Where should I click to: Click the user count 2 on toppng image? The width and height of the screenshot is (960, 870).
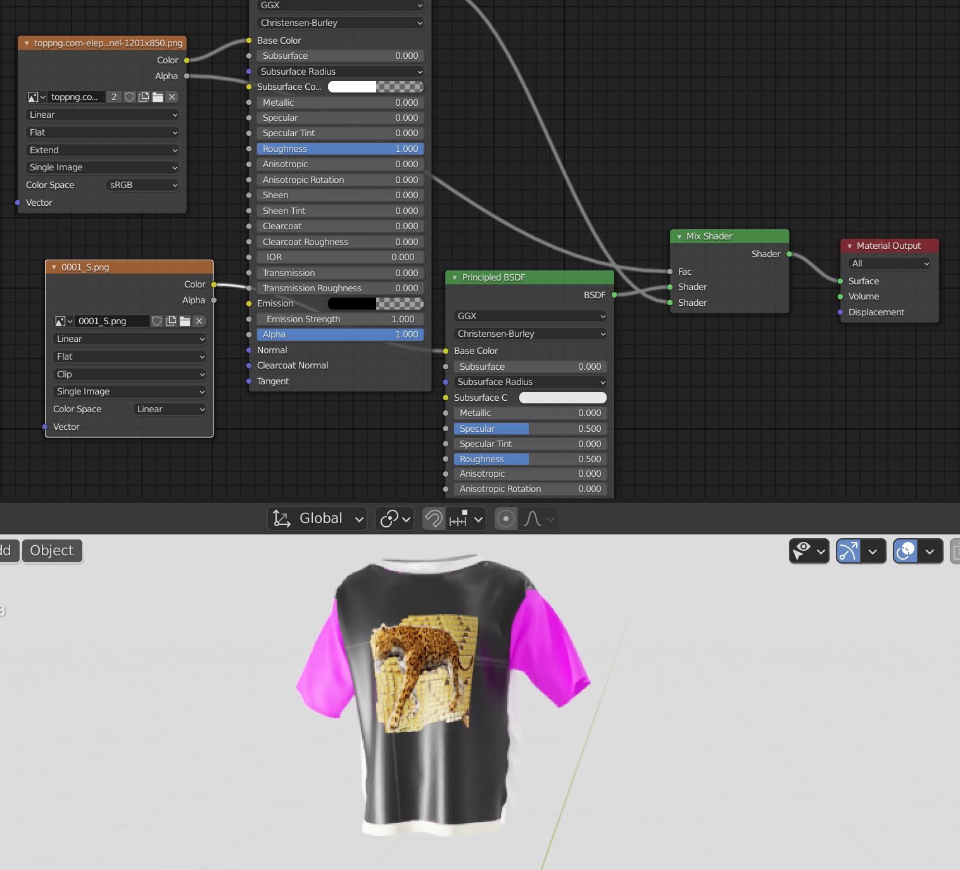tap(114, 97)
